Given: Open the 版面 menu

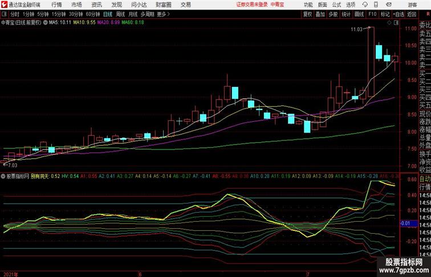Looking at the screenshot, I should [323, 5].
